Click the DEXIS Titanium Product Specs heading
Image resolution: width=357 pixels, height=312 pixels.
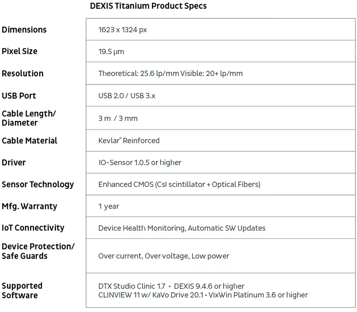click(148, 6)
